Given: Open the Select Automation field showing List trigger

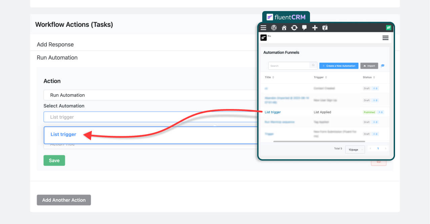Looking at the screenshot, I should point(151,117).
